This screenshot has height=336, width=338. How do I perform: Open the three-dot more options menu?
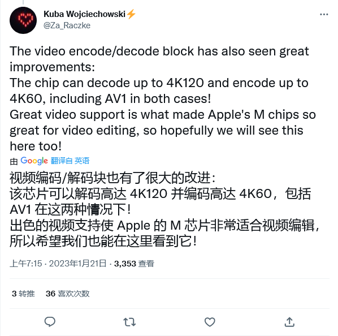point(324,15)
